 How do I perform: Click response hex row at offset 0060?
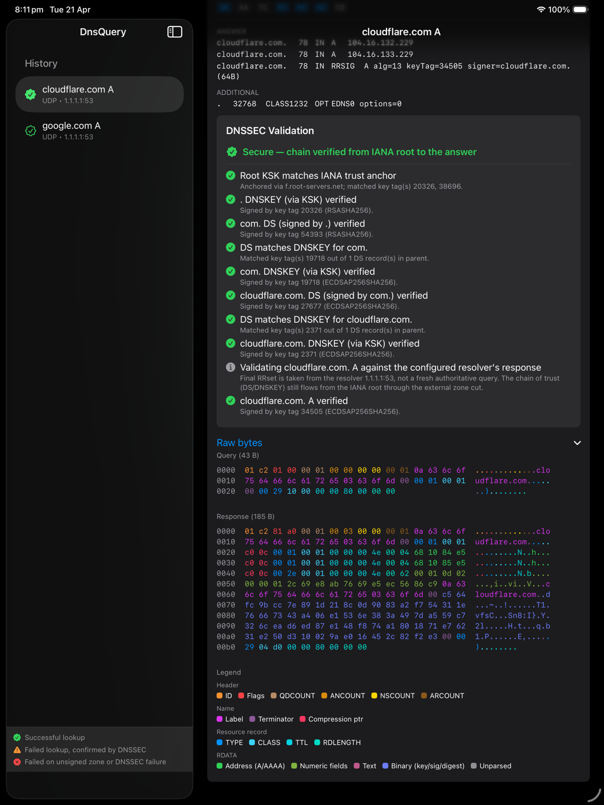tap(383, 595)
